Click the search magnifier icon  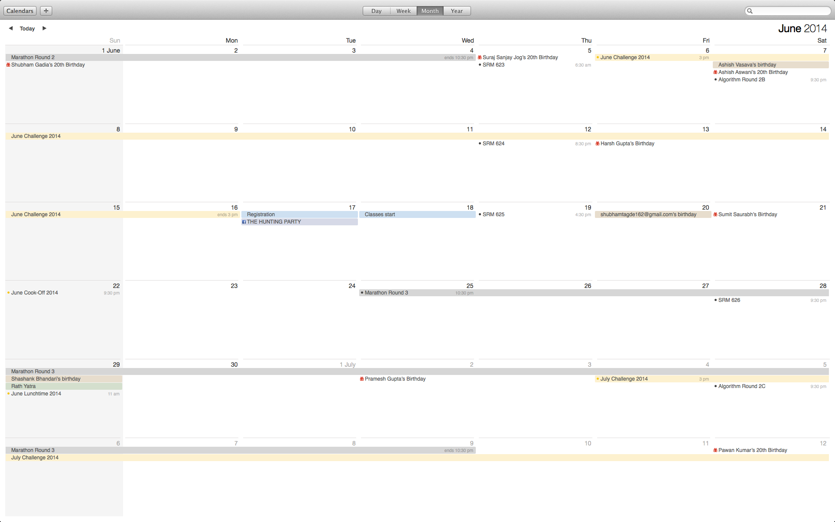pos(750,11)
